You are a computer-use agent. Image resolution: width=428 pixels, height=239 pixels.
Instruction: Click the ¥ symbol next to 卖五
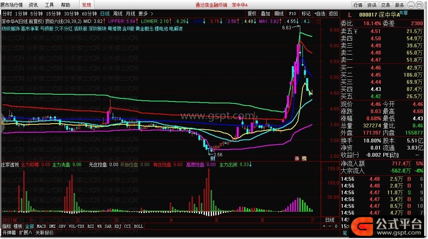pyautogui.click(x=355, y=31)
